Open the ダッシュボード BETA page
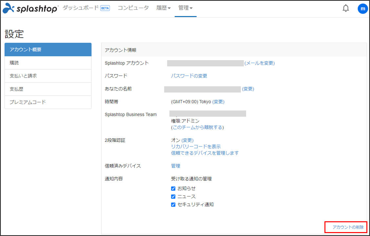The width and height of the screenshot is (370, 236). (86, 8)
